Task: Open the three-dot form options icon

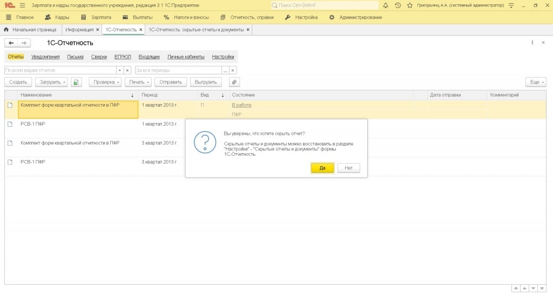Action: 532,43
